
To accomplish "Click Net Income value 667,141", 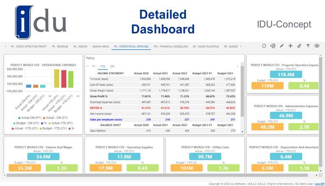I will 146,114.
